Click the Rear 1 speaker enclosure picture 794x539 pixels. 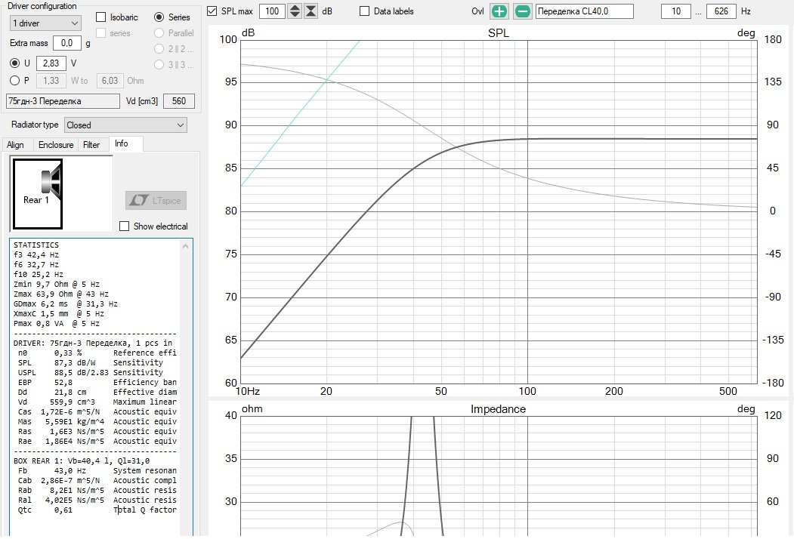click(x=37, y=193)
